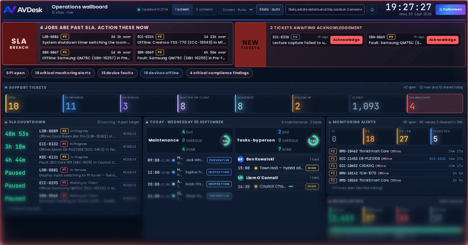
Task: Acknowledge ticket ECC-0330
Action: click(346, 40)
